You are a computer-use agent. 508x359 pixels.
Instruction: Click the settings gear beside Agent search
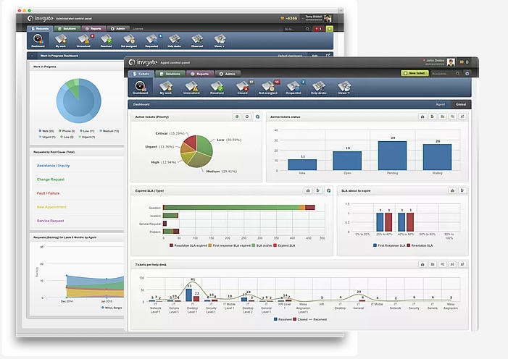pos(467,74)
